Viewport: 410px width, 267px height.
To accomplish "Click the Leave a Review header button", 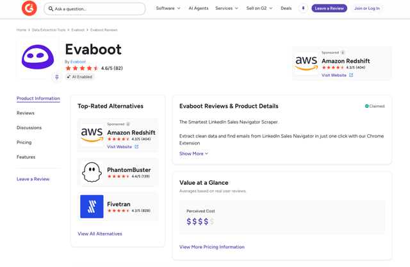I will coord(329,8).
